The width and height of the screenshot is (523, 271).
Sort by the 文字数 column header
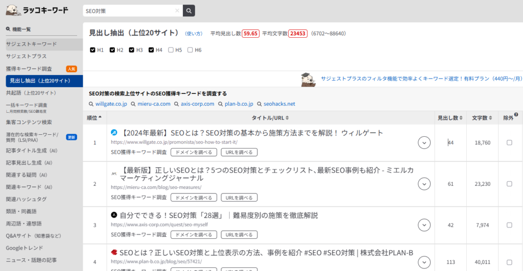(x=482, y=118)
